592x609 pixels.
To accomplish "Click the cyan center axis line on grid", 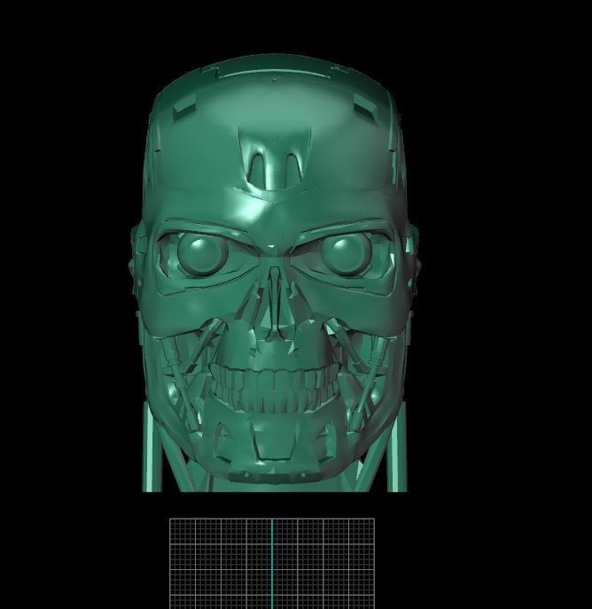I will click(272, 563).
